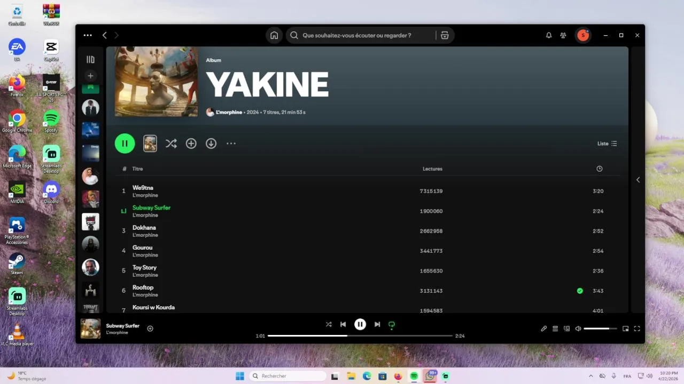The image size is (684, 384).
Task: Sort tracks by the duration clock icon
Action: (x=600, y=169)
